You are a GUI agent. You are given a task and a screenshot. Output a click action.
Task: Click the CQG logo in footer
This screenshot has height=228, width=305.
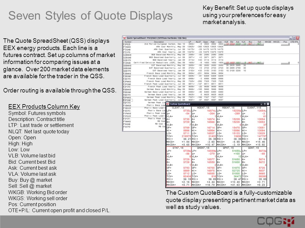click(276, 221)
